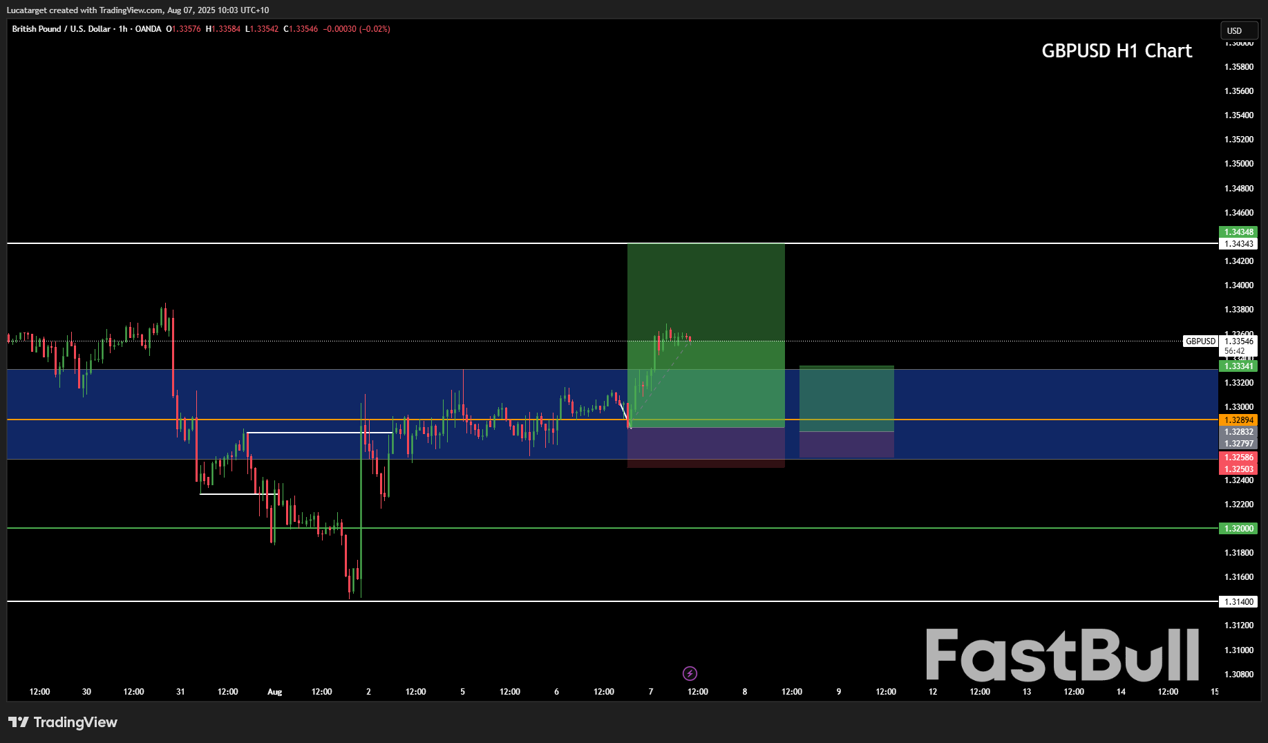Select the orange 1.32894 price level label
The image size is (1268, 743).
pos(1240,420)
